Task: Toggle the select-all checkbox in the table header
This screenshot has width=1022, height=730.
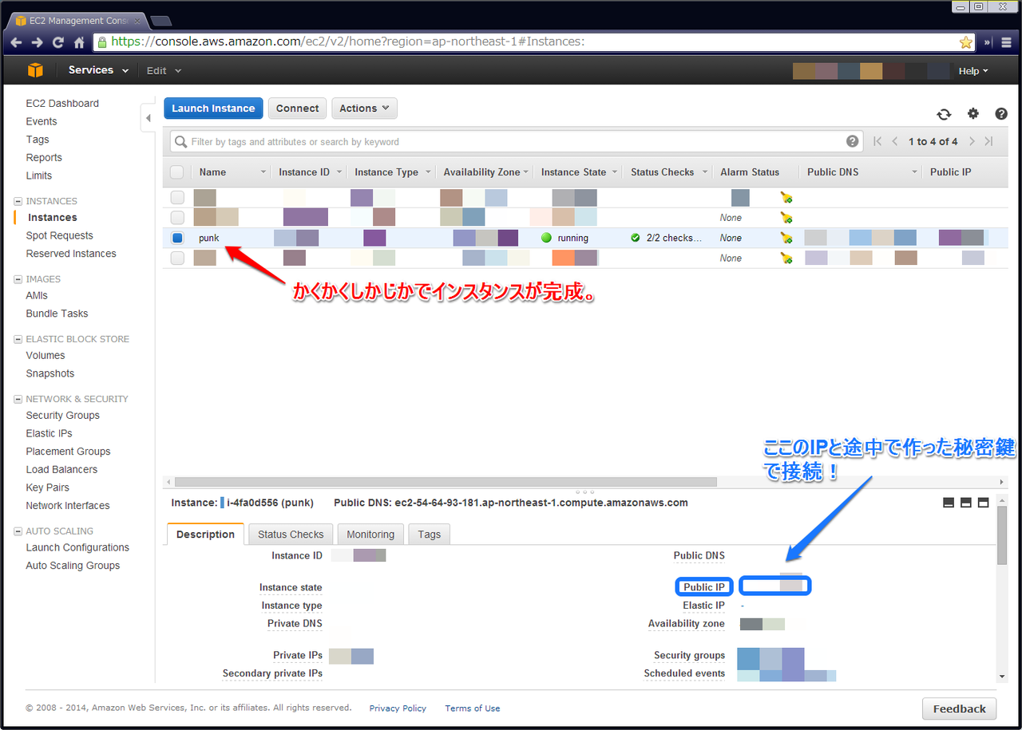Action: coord(177,172)
